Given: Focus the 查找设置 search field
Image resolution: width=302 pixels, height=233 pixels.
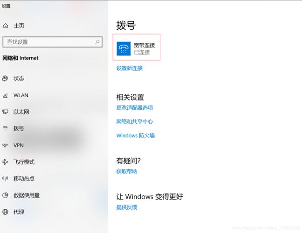Looking at the screenshot, I should pos(53,42).
